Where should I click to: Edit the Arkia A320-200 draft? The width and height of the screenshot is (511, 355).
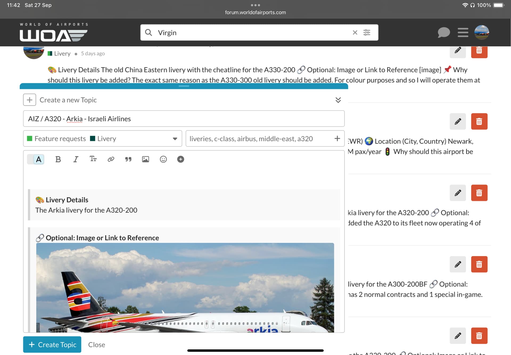point(458,193)
